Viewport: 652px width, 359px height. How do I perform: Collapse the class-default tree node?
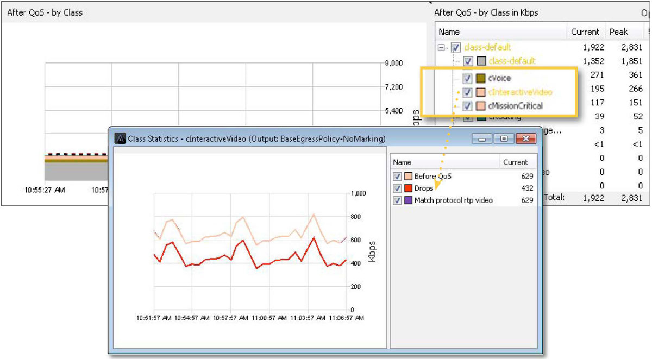pos(442,48)
